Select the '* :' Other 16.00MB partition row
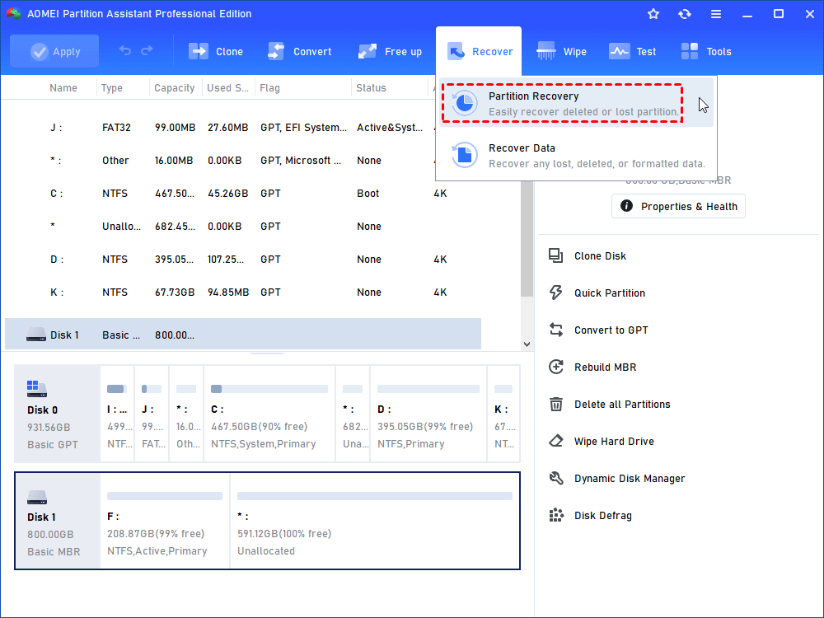Viewport: 824px width, 618px height. [x=243, y=161]
